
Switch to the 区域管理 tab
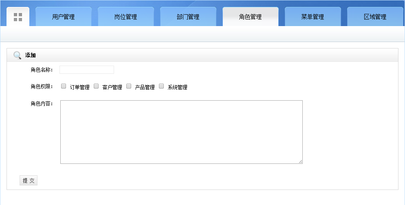click(x=375, y=17)
